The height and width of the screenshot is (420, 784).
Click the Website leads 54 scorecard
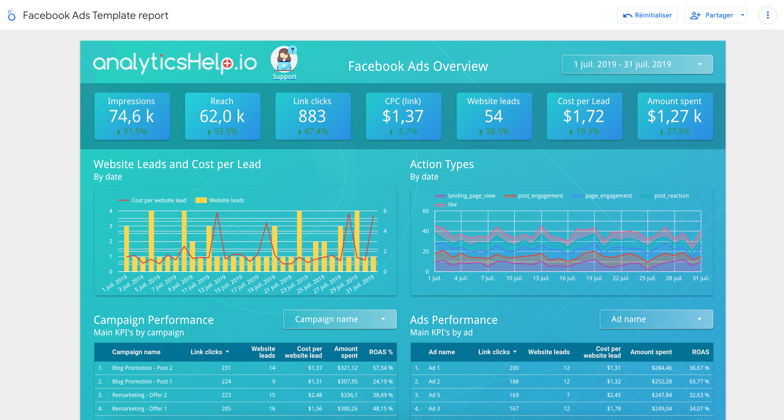click(494, 116)
